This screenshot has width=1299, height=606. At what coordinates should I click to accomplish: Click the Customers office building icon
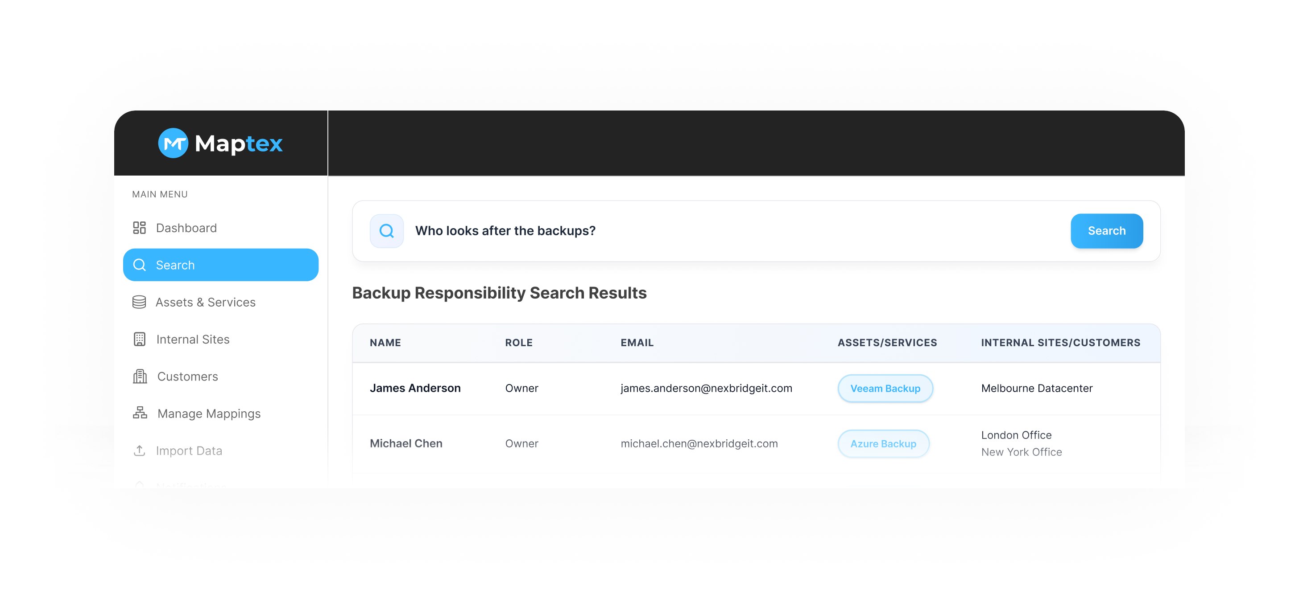pyautogui.click(x=140, y=376)
